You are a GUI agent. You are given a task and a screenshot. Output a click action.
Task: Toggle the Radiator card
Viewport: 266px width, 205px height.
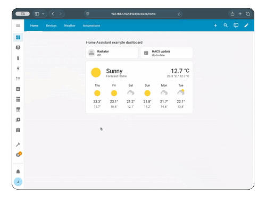tap(112, 53)
